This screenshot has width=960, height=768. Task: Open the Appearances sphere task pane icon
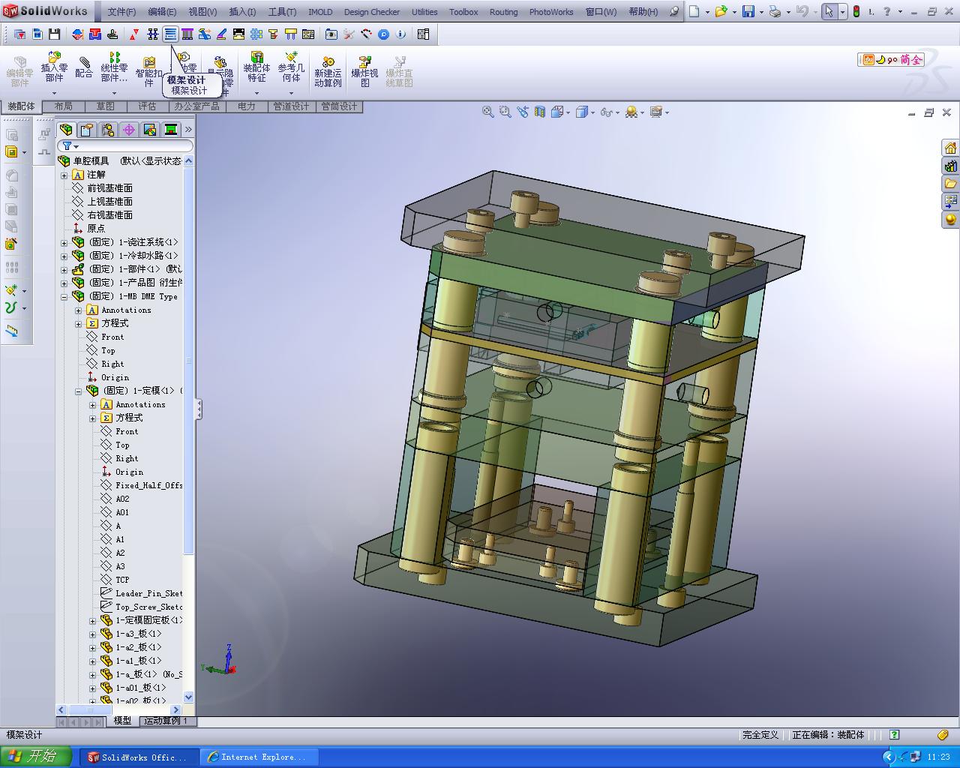click(x=951, y=220)
